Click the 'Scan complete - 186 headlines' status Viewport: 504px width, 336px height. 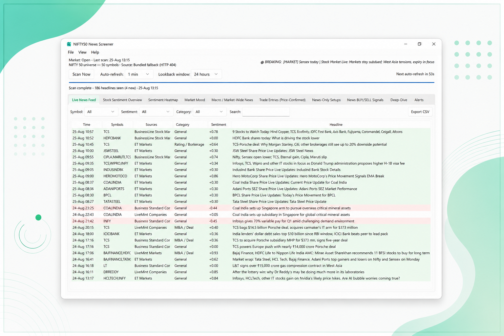coord(114,88)
